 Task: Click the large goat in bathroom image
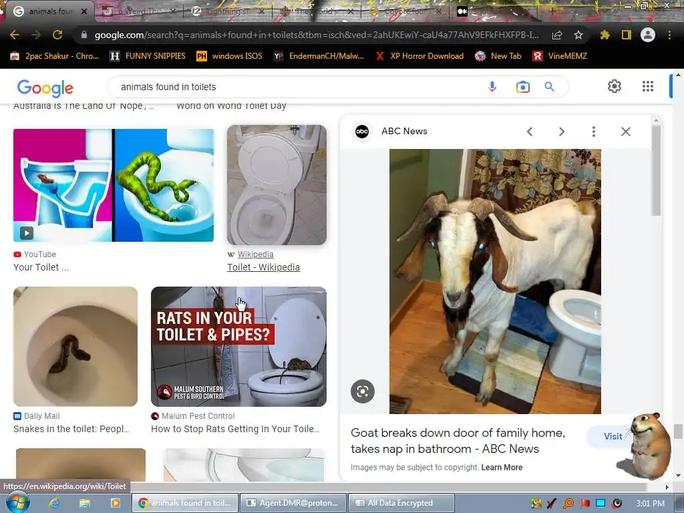coord(495,281)
